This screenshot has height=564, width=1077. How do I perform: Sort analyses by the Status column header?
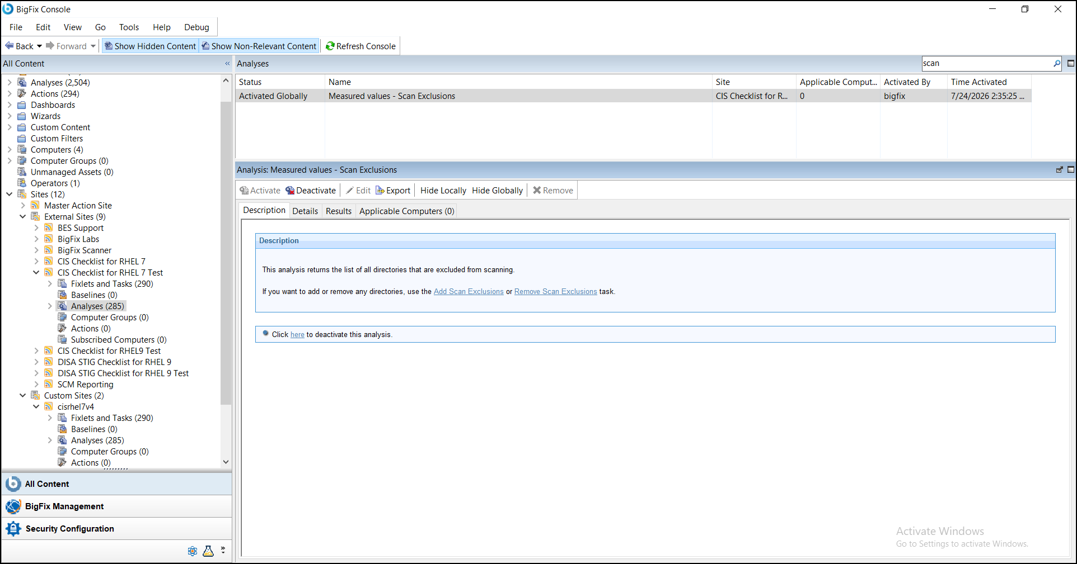(280, 82)
